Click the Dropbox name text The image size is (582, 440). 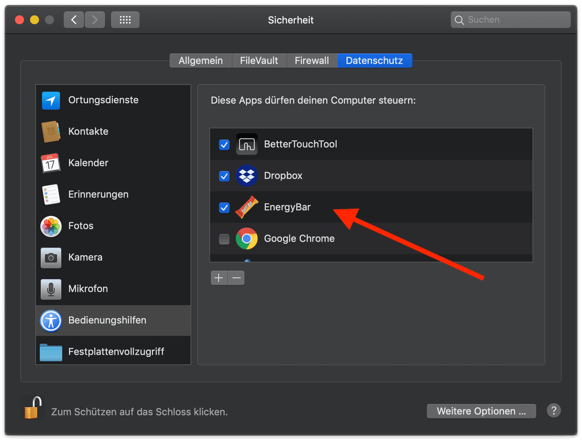pos(283,176)
